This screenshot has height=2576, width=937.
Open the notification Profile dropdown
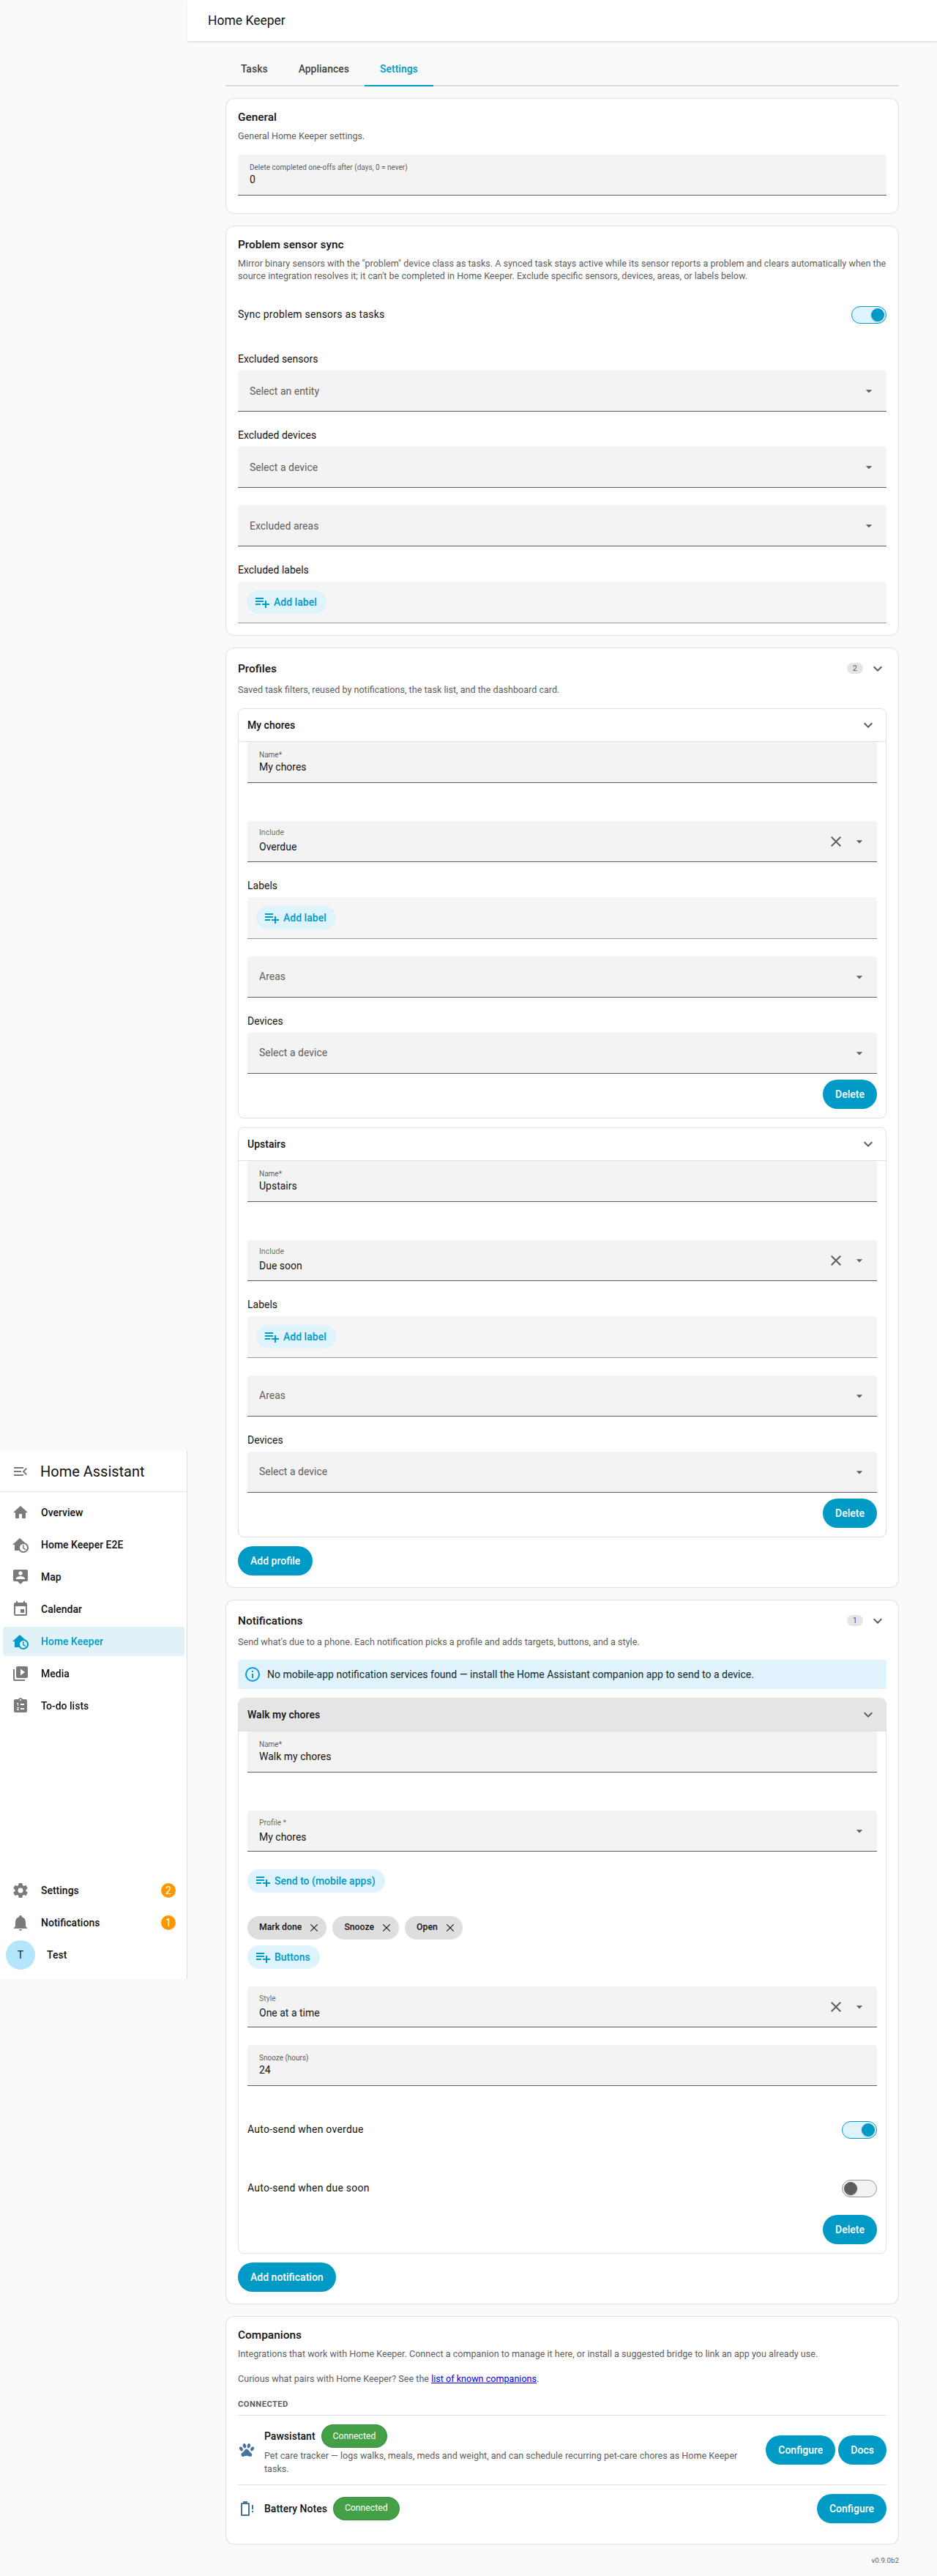[x=561, y=1830]
